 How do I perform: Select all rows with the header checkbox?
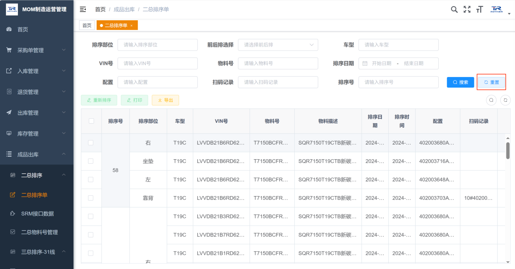(91, 121)
